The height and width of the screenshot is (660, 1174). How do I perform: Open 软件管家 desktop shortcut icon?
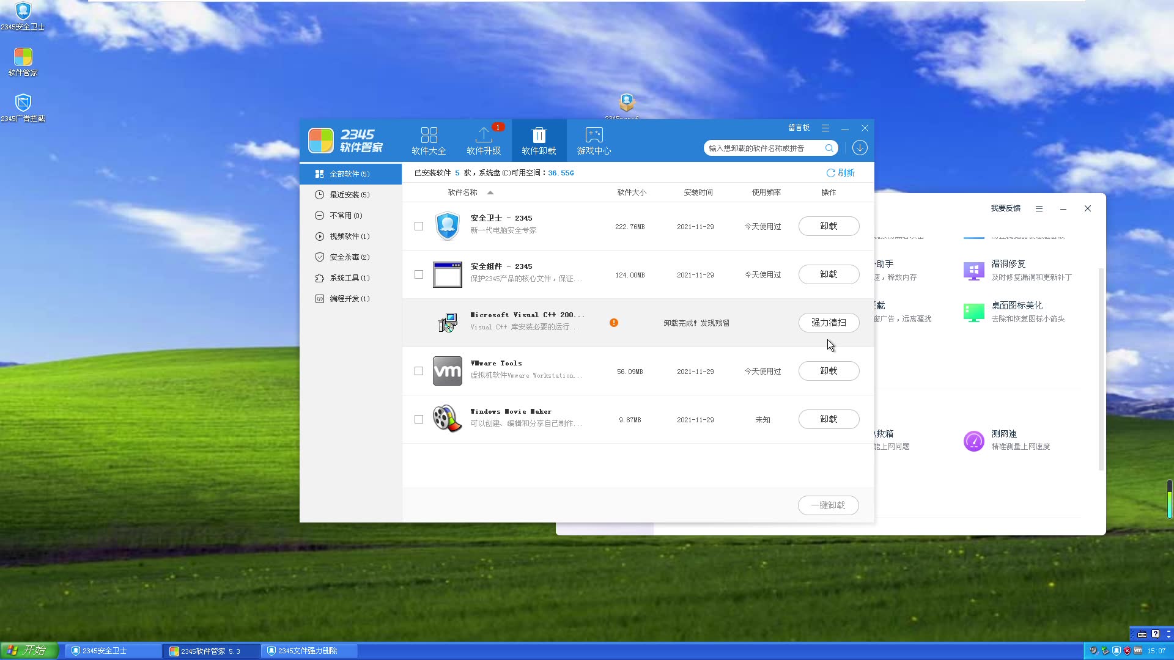click(x=23, y=57)
